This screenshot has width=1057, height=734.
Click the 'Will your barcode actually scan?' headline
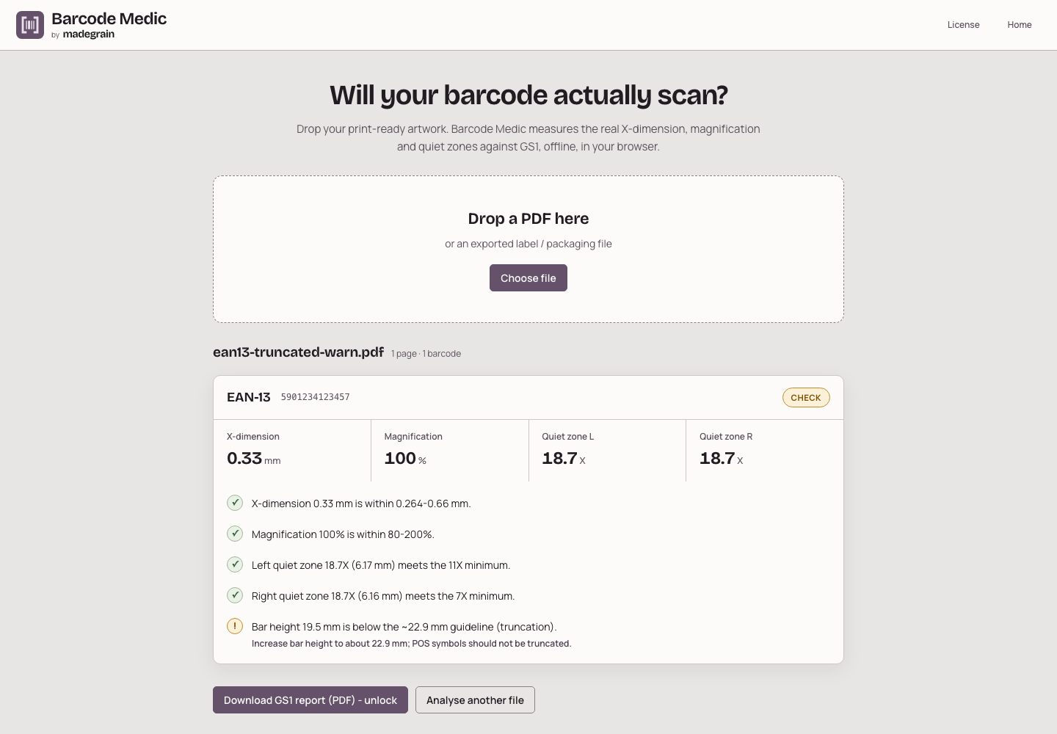[528, 95]
